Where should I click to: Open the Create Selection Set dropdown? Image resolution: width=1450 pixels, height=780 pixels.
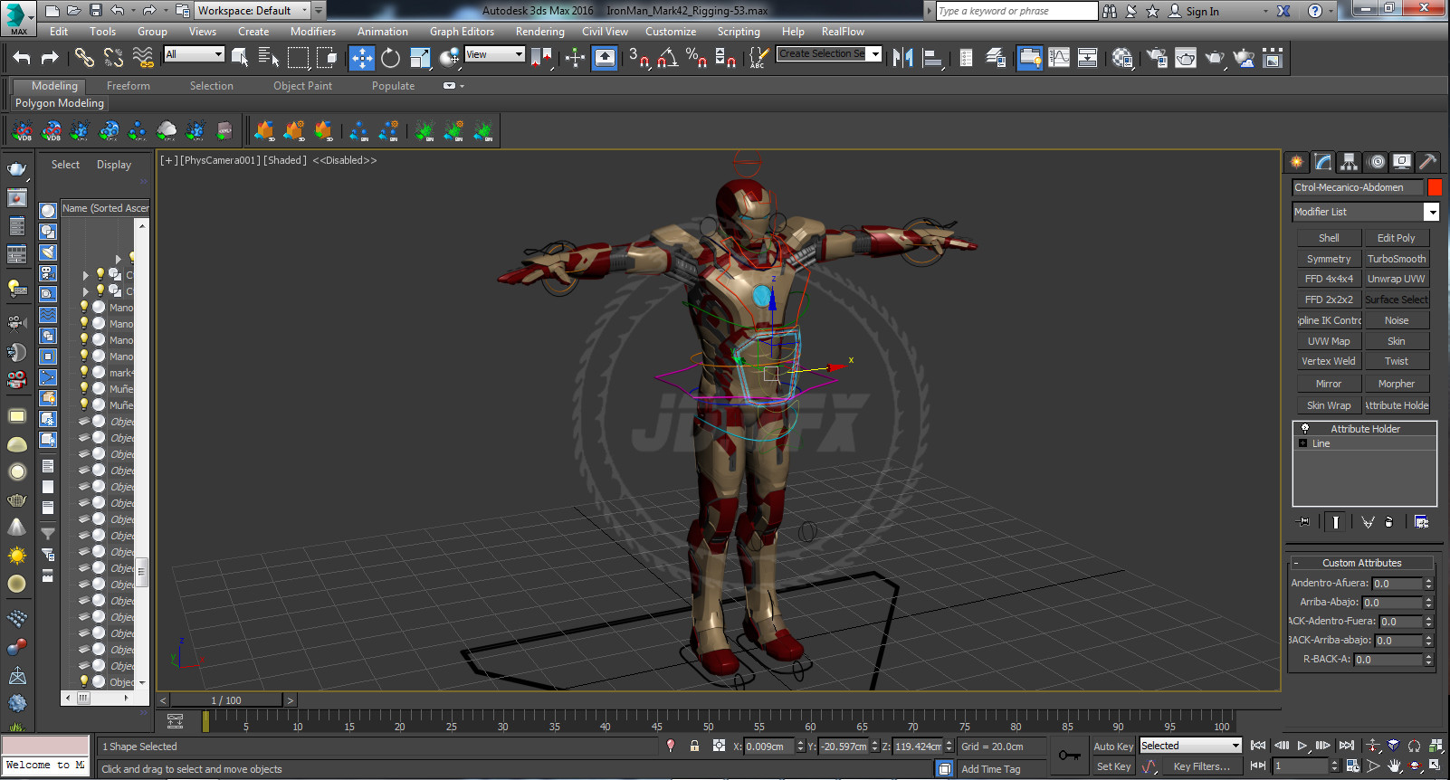(x=829, y=54)
